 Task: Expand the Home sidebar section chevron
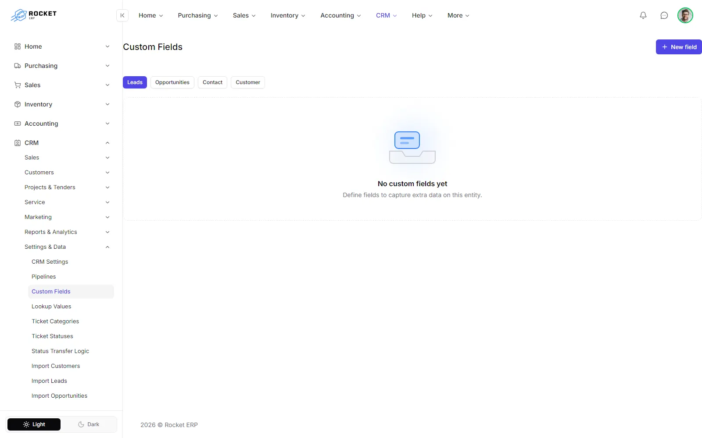[107, 46]
